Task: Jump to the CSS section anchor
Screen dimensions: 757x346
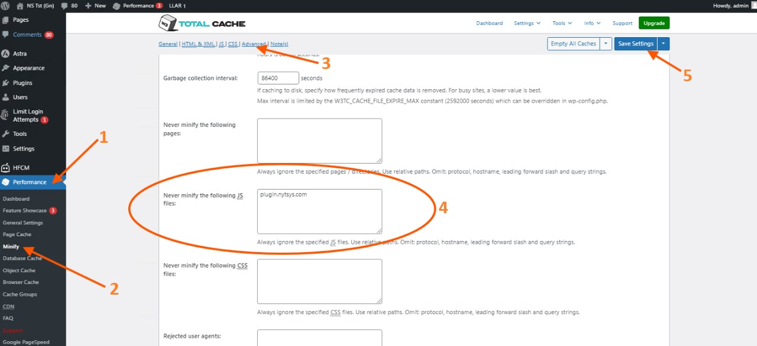Action: coord(233,44)
